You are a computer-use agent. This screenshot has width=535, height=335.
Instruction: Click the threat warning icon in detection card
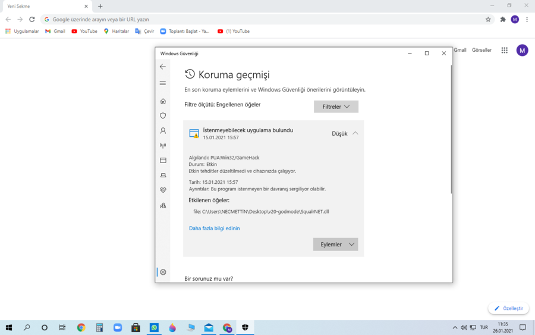pyautogui.click(x=194, y=133)
